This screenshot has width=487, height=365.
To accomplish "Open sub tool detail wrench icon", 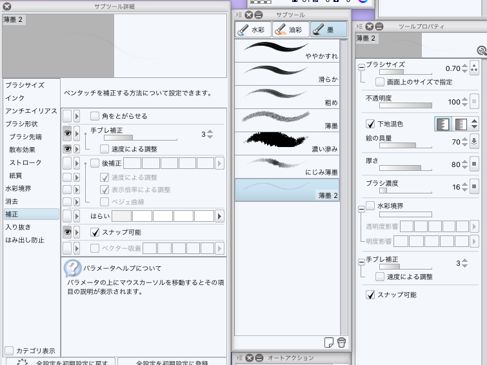I will click(481, 50).
